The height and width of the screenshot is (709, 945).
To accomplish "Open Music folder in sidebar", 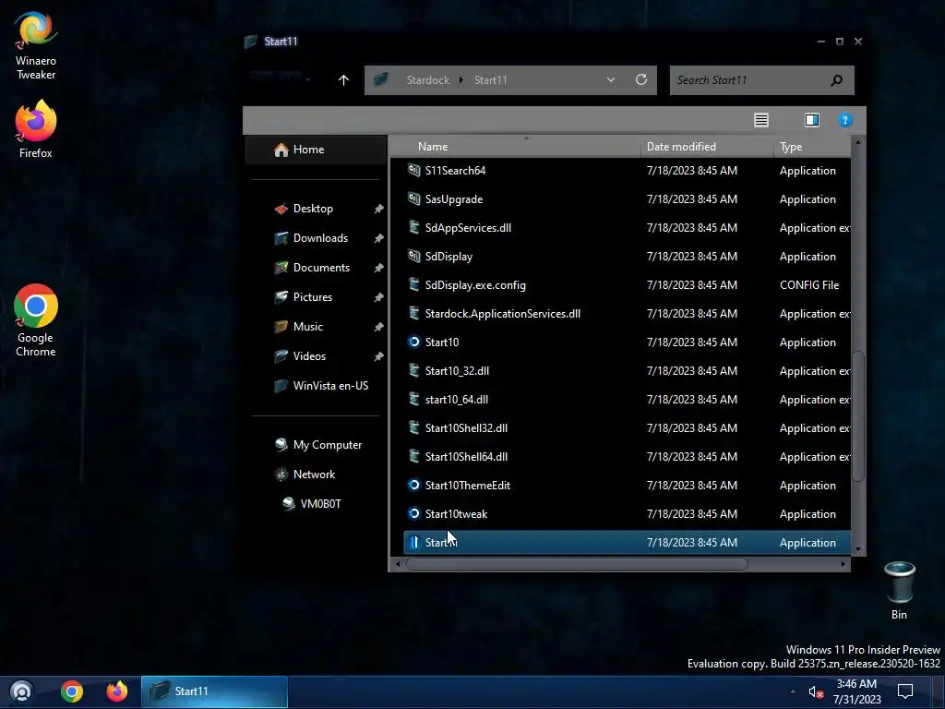I will [307, 327].
